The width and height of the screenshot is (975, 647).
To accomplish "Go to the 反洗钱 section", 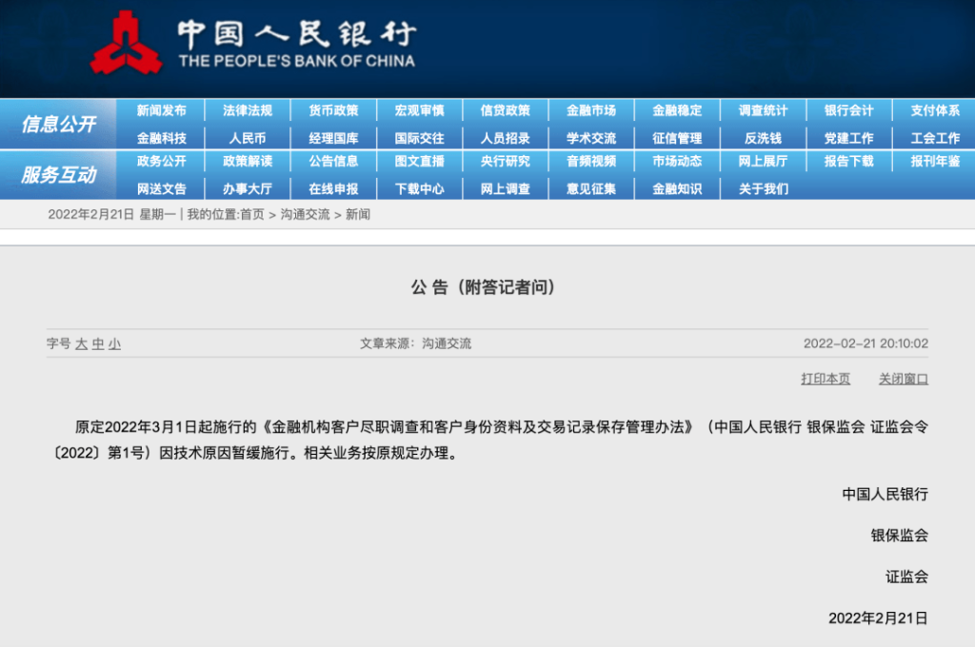I will 763,138.
